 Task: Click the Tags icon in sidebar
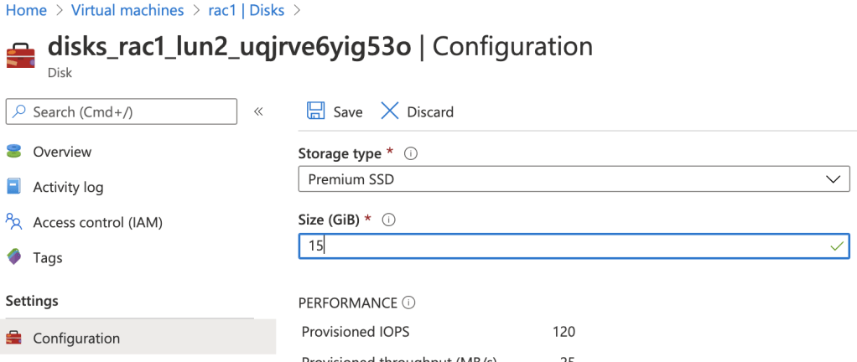click(x=14, y=257)
